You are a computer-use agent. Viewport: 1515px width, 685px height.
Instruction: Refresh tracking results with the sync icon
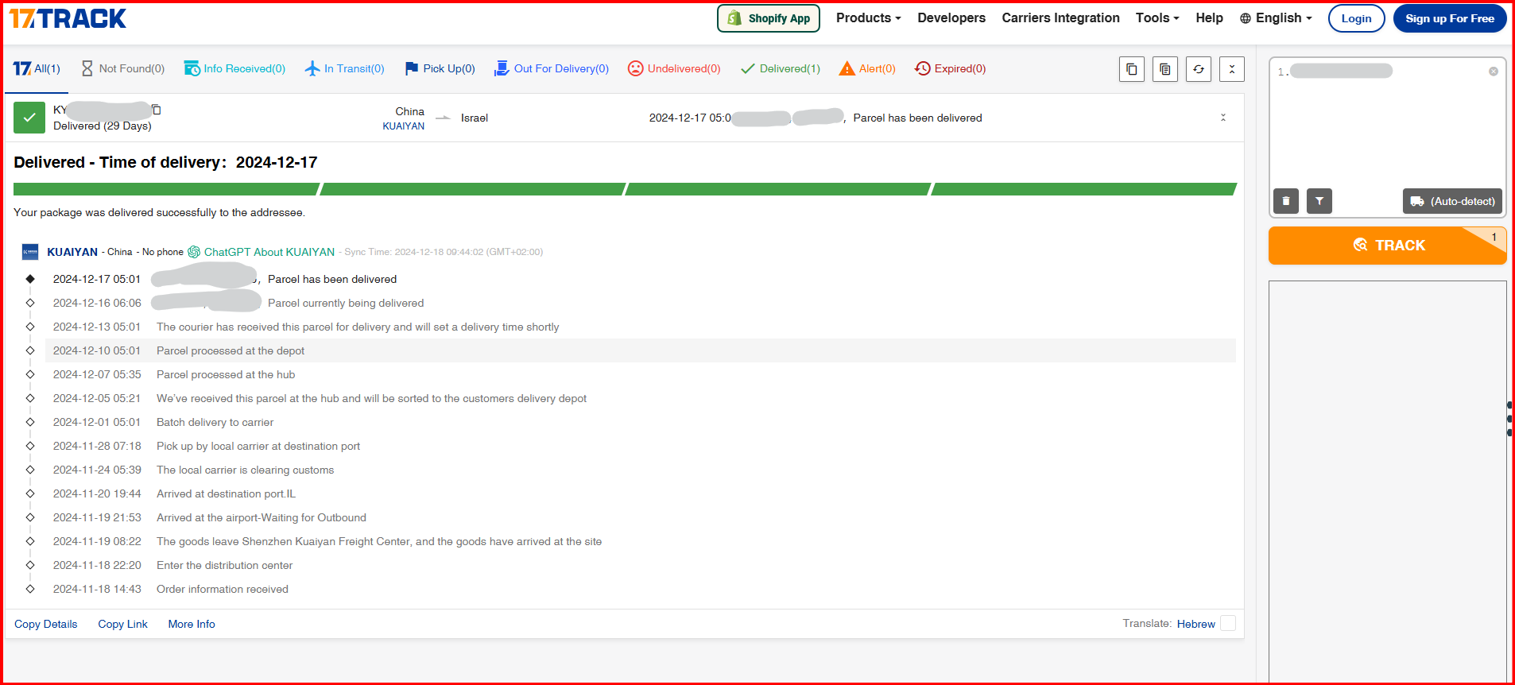[1198, 69]
